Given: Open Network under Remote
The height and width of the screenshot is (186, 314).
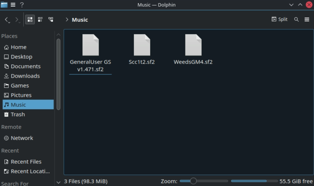Looking at the screenshot, I should point(28,138).
